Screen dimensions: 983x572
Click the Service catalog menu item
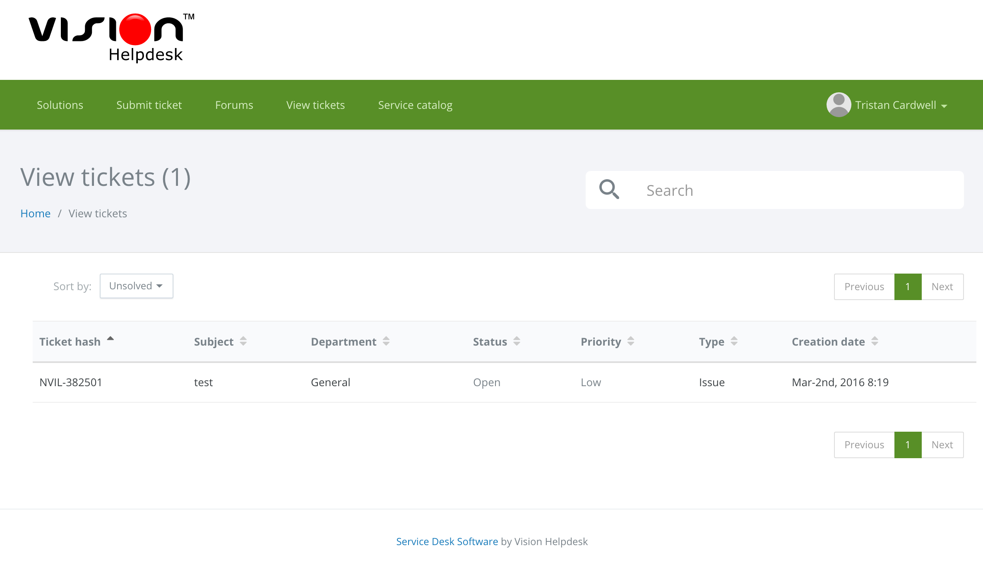pos(415,104)
